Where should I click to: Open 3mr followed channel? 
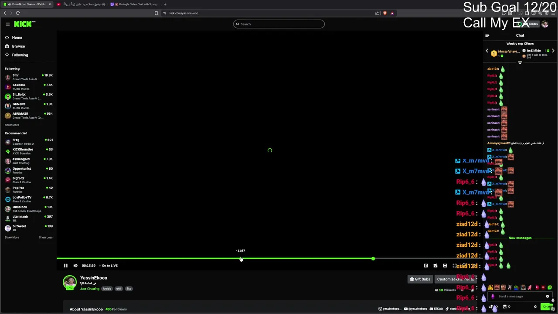pyautogui.click(x=28, y=77)
